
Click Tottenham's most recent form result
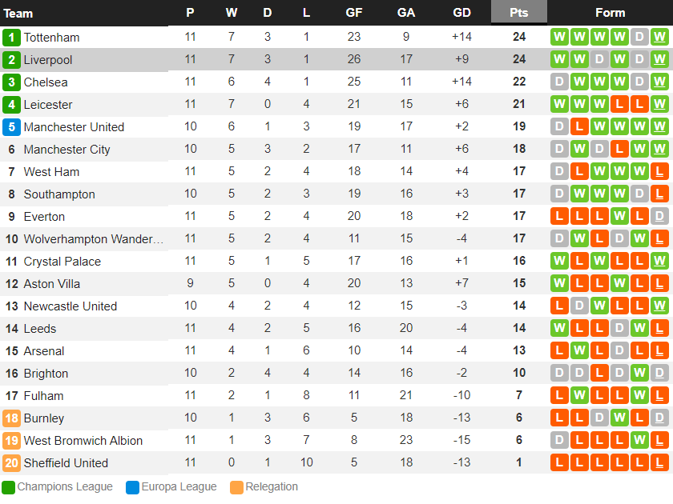tap(659, 38)
